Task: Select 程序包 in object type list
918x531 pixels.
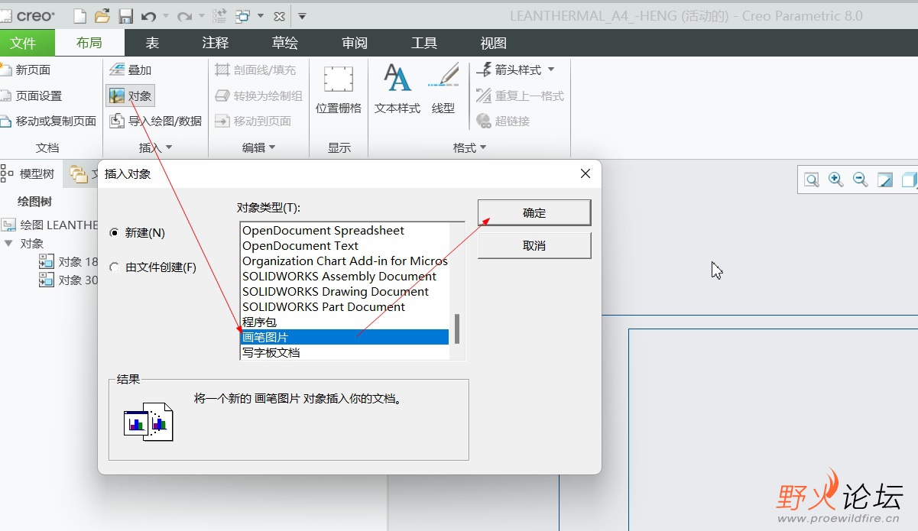Action: point(344,322)
